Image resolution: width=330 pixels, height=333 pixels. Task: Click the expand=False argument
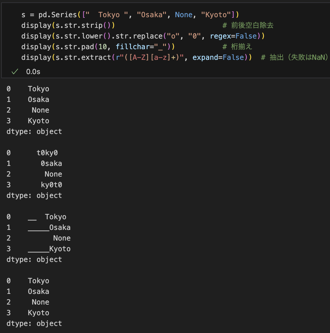(218, 57)
